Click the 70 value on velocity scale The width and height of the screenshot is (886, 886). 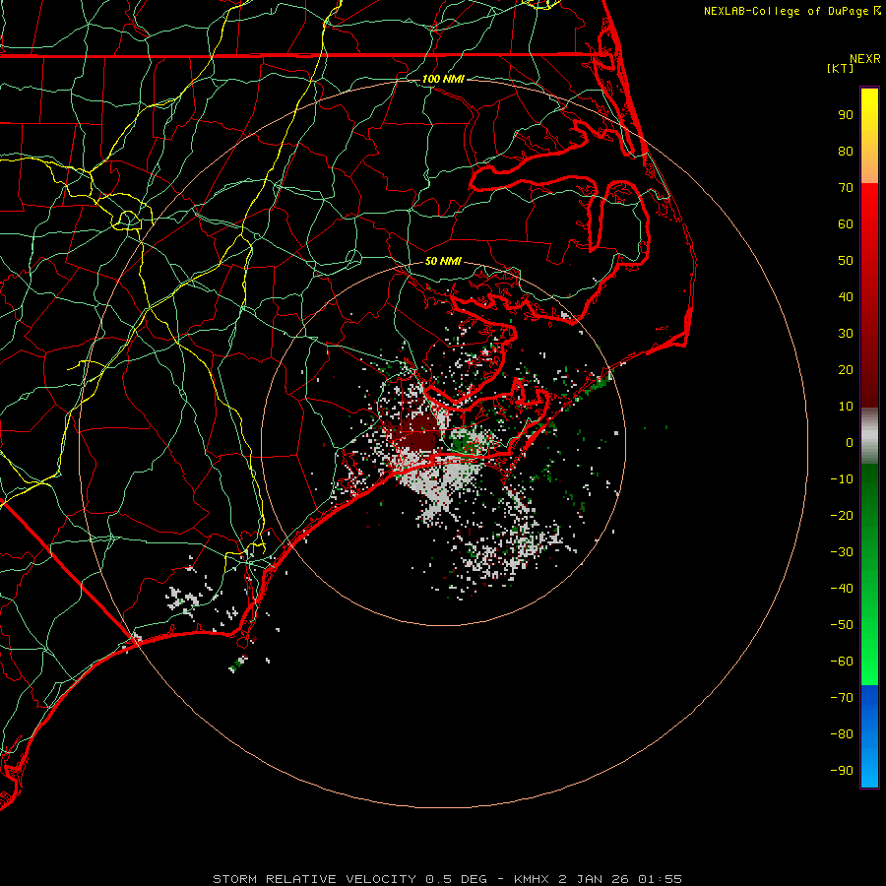point(846,188)
